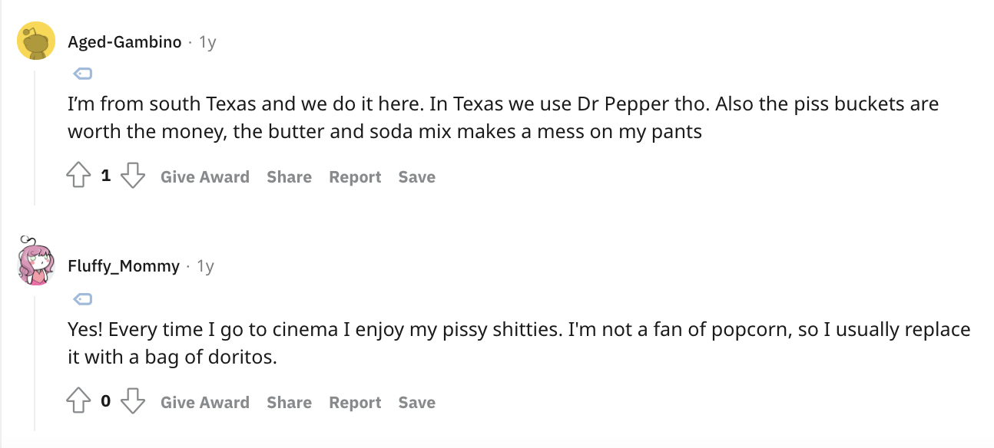Image resolution: width=994 pixels, height=448 pixels.
Task: Share Aged-Gambino's Dr Pepper comment
Action: coord(289,177)
